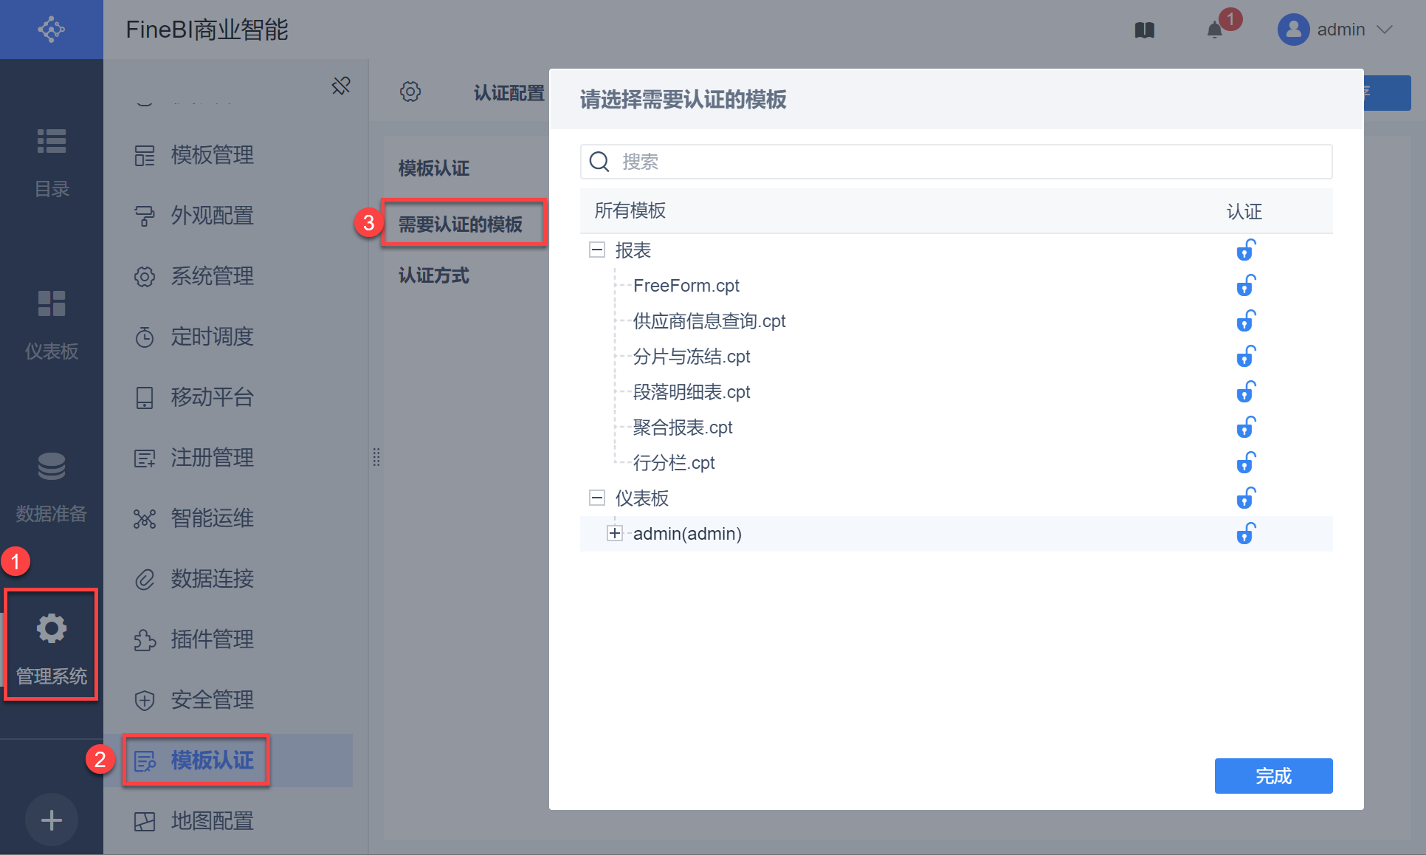Open 安全管理 in sidebar menu
This screenshot has height=855, width=1426.
point(213,700)
